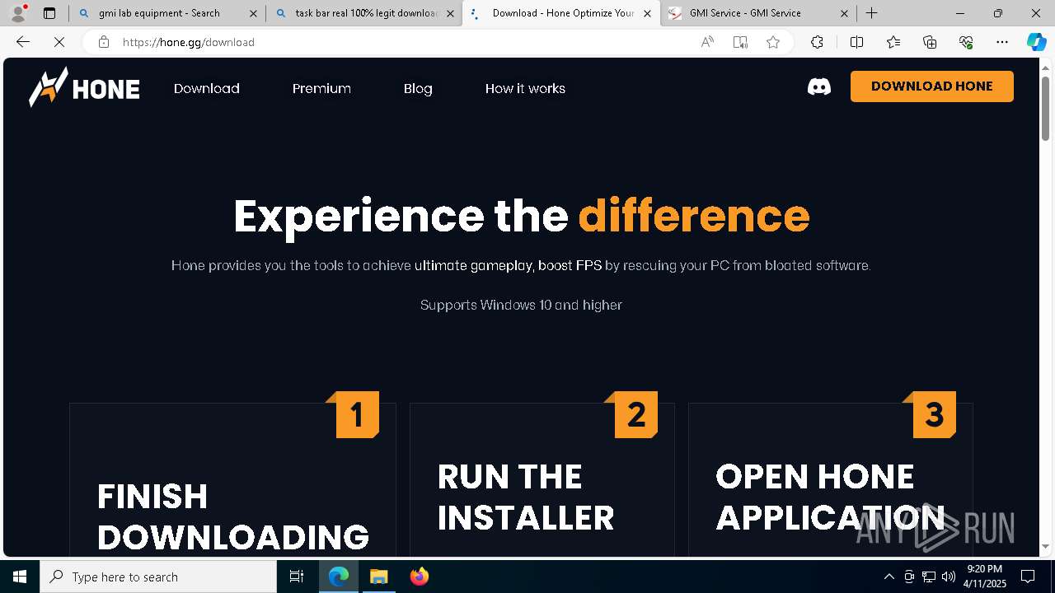Click the taskbar search box
Screen dimensions: 1055x593
[x=158, y=577]
